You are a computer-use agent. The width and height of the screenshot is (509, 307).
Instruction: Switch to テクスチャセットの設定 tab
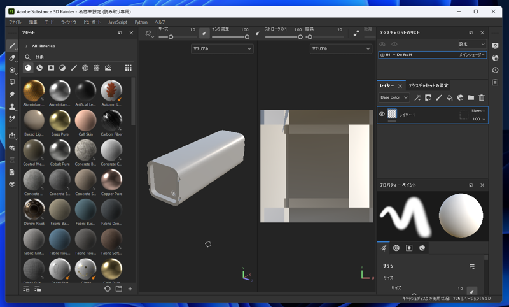[428, 85]
